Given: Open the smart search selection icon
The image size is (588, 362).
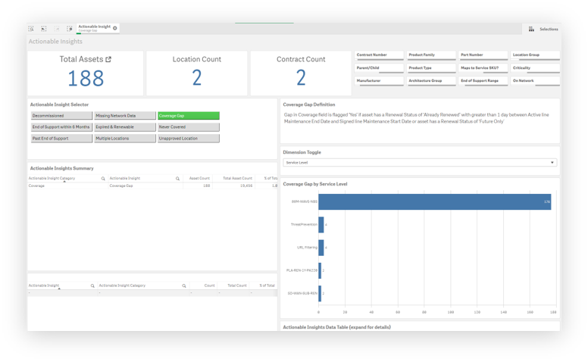Looking at the screenshot, I should tap(31, 29).
